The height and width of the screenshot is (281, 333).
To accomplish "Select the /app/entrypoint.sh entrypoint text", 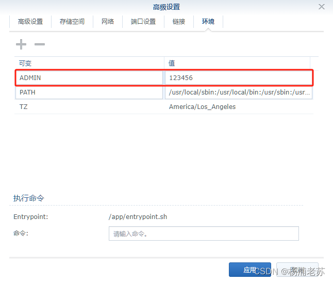I will coord(138,217).
